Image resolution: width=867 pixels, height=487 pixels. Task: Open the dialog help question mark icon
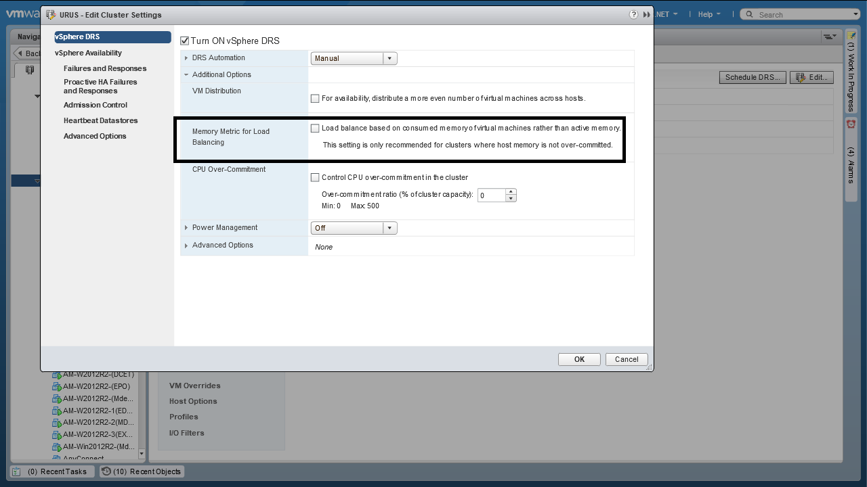click(633, 14)
